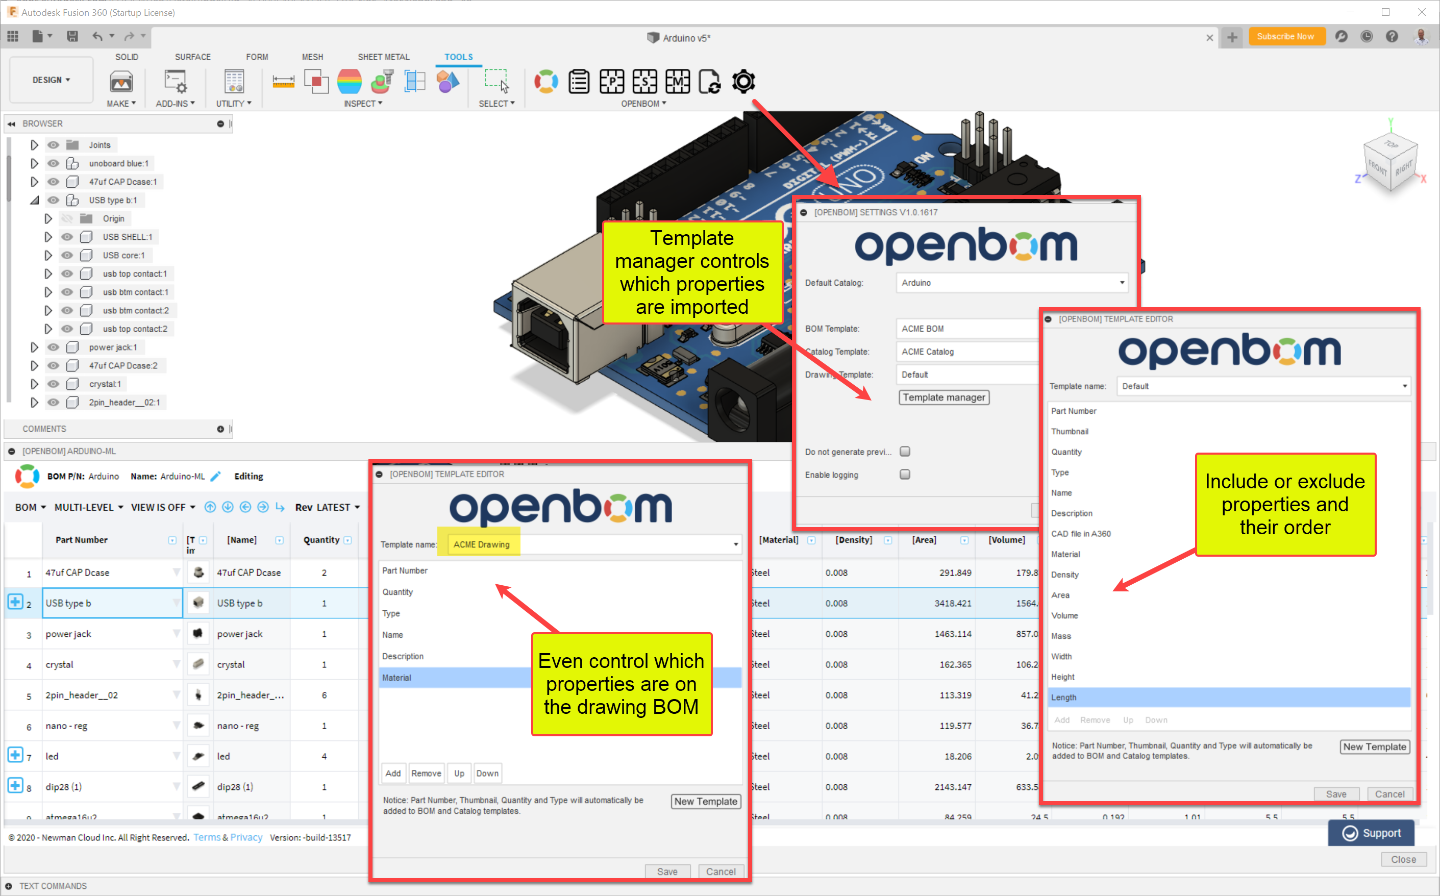The width and height of the screenshot is (1440, 896).
Task: Click the Template manager button
Action: tap(944, 397)
